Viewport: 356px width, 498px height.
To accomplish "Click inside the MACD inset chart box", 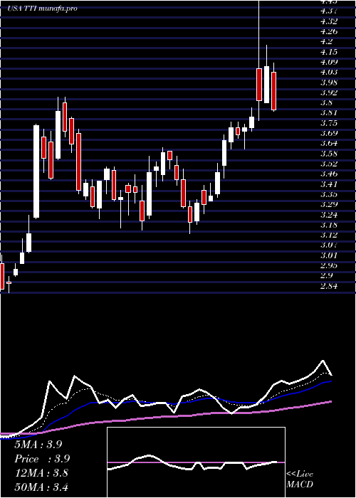I will click(x=196, y=462).
